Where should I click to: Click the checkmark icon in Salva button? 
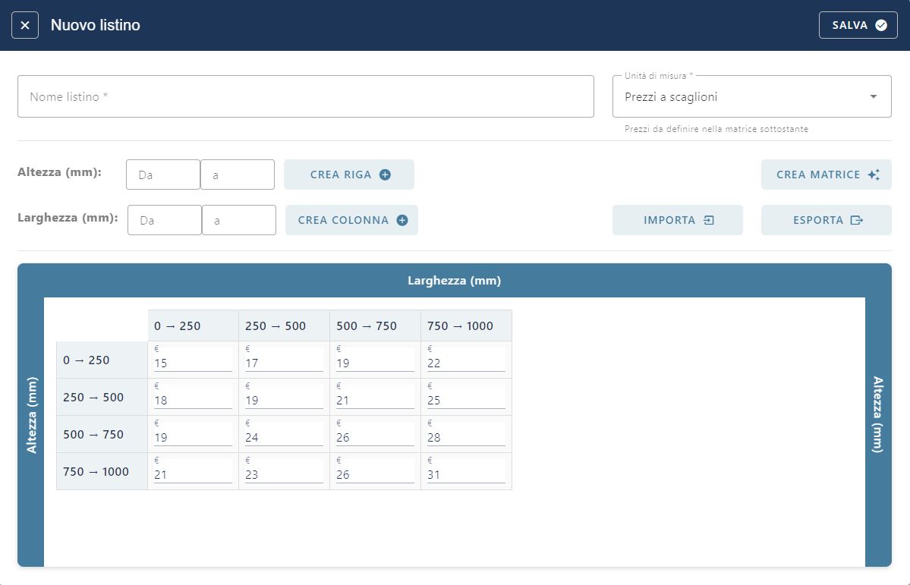pyautogui.click(x=881, y=25)
